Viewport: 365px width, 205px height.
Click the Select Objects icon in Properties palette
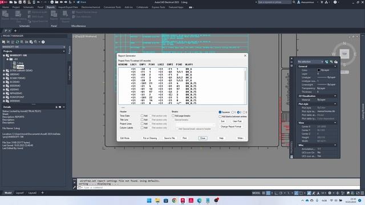331,62
